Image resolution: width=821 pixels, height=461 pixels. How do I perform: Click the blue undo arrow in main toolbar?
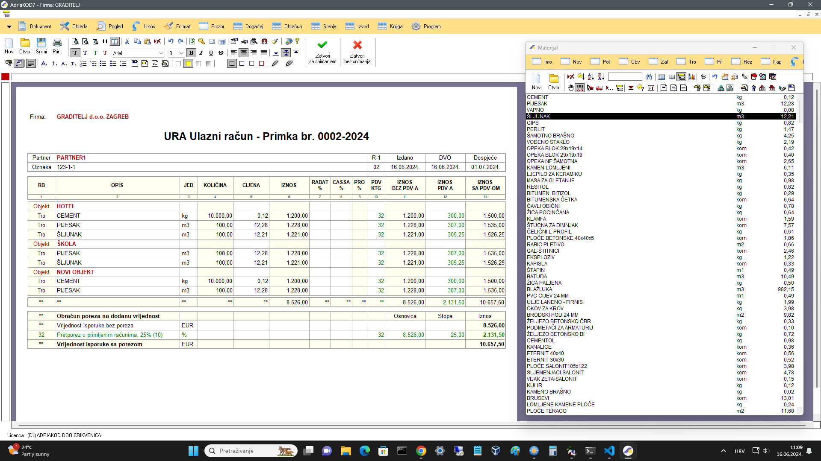tap(171, 41)
